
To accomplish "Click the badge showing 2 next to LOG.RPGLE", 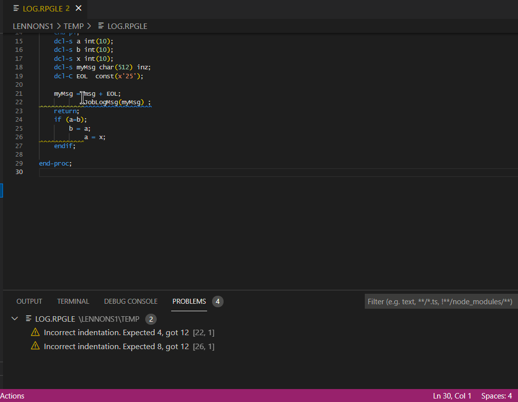I will point(151,319).
